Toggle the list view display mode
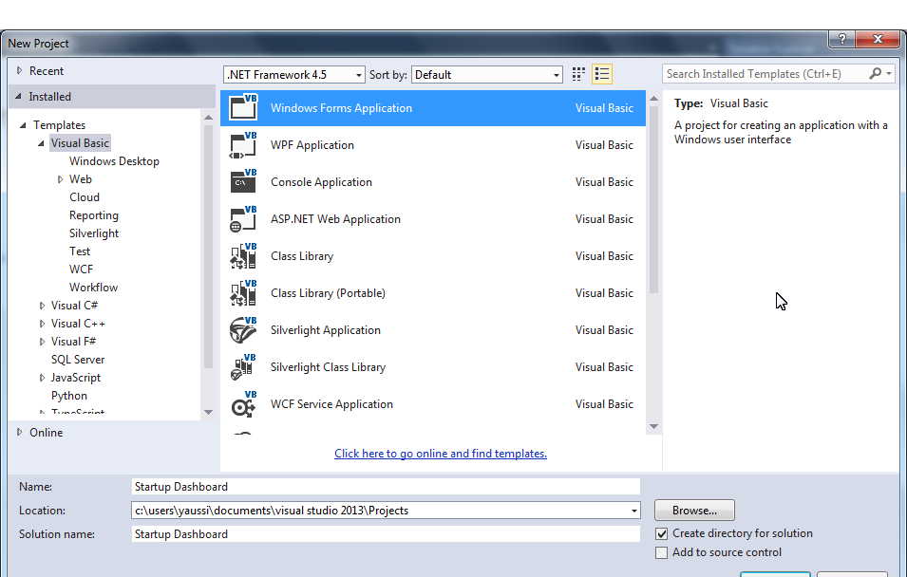 [x=601, y=73]
